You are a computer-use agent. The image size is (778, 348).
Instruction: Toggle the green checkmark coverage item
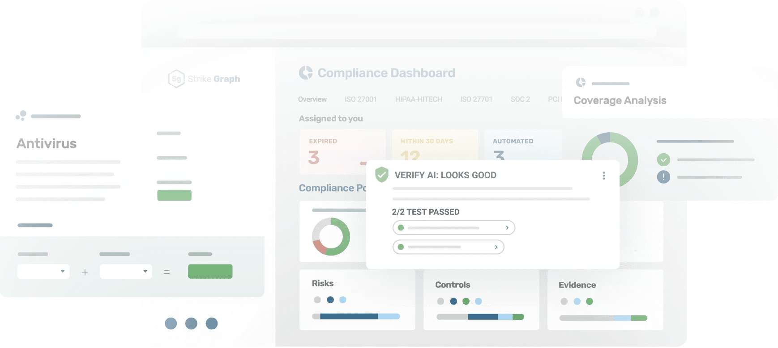tap(663, 159)
